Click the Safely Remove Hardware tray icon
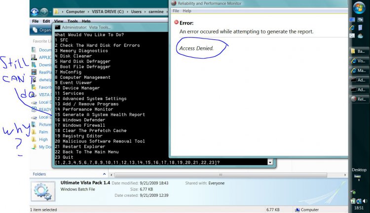Screen dimensions: 370x213 click(x=354, y=192)
